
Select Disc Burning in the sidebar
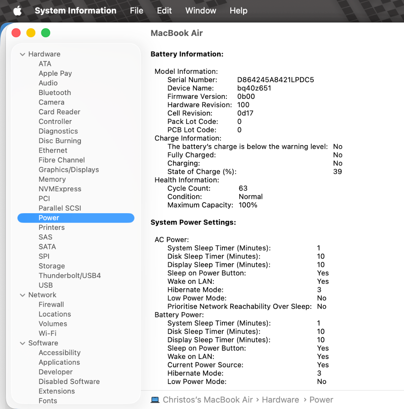coord(60,141)
